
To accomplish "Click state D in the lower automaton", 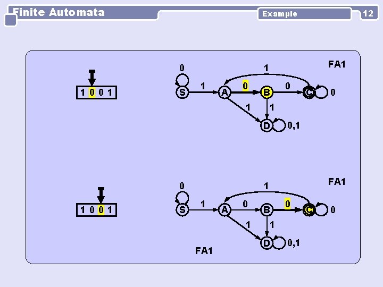I will click(x=267, y=243).
